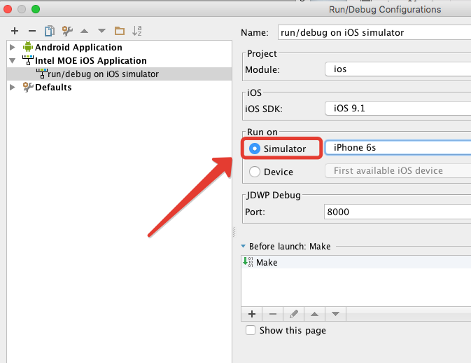The width and height of the screenshot is (471, 363).
Task: Select the Intel MOE iOS Application label
Action: pos(91,60)
